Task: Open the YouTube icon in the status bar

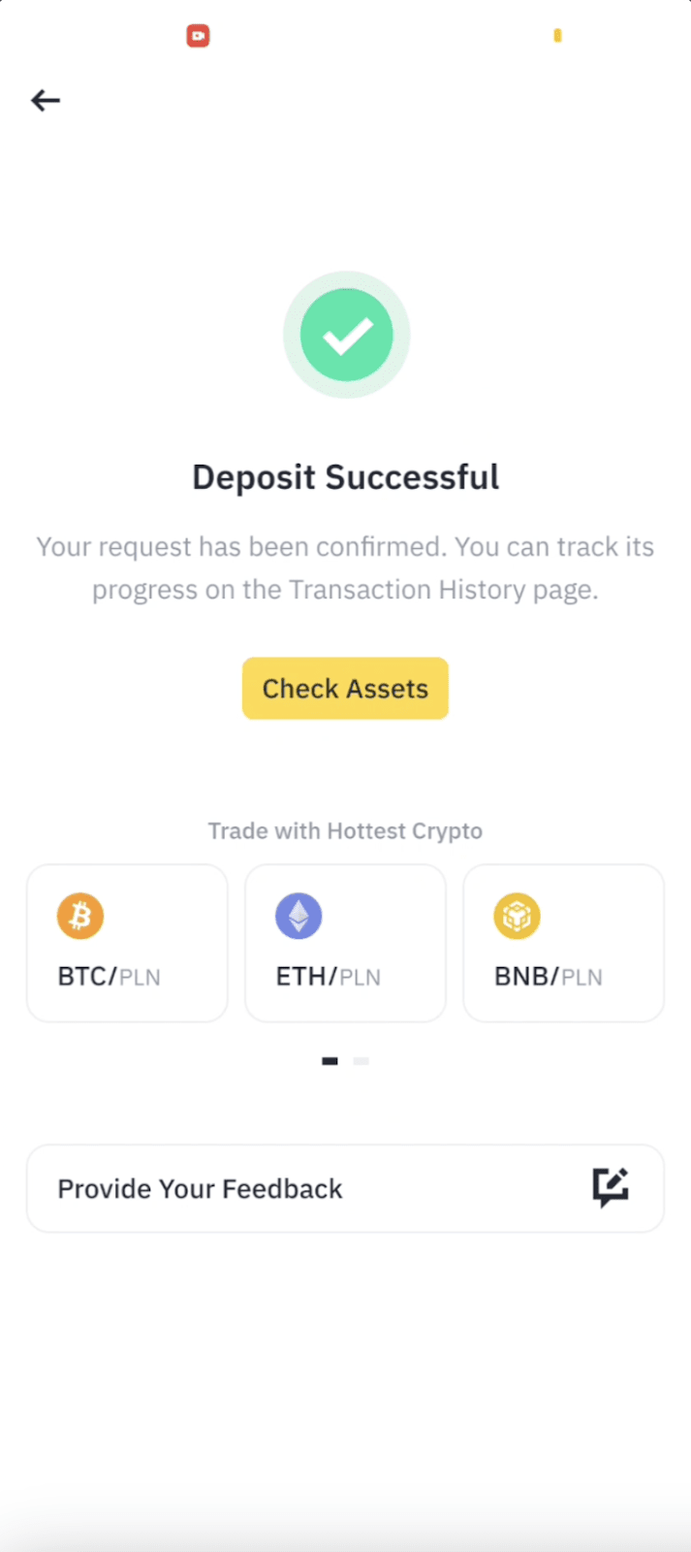Action: (198, 35)
